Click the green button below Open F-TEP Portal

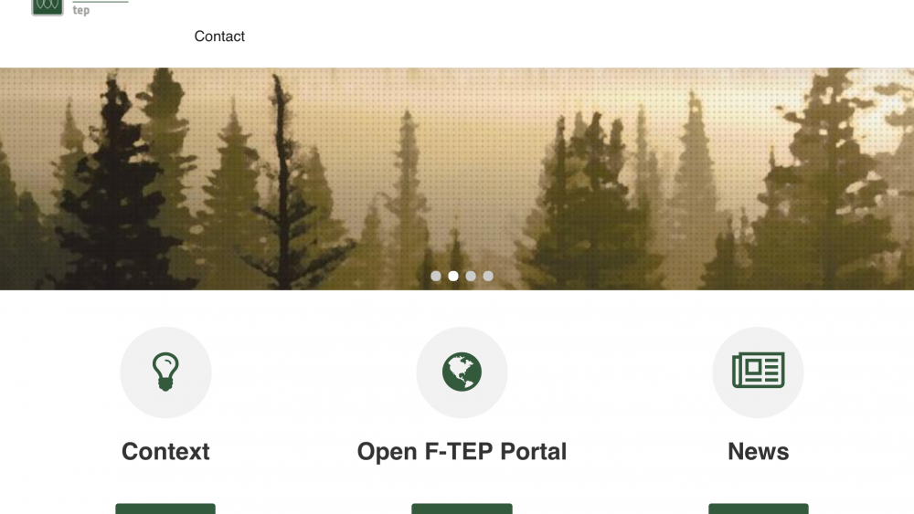point(462,509)
